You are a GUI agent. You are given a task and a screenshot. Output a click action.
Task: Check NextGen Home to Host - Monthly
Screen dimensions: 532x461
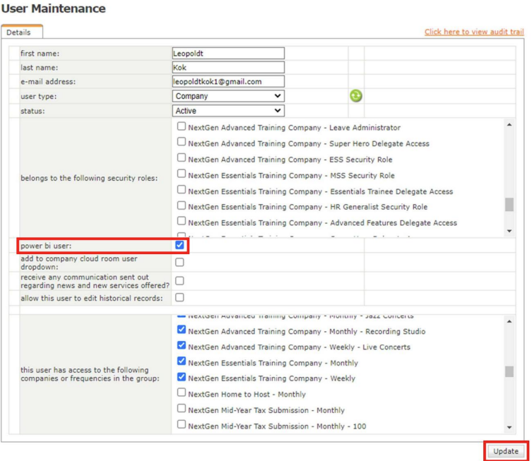182,393
